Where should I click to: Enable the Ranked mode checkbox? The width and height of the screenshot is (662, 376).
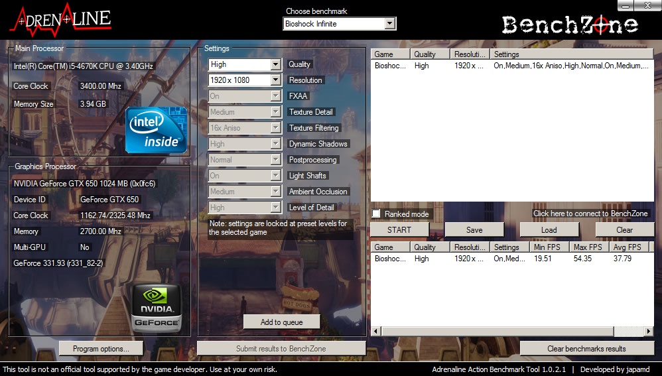[376, 214]
